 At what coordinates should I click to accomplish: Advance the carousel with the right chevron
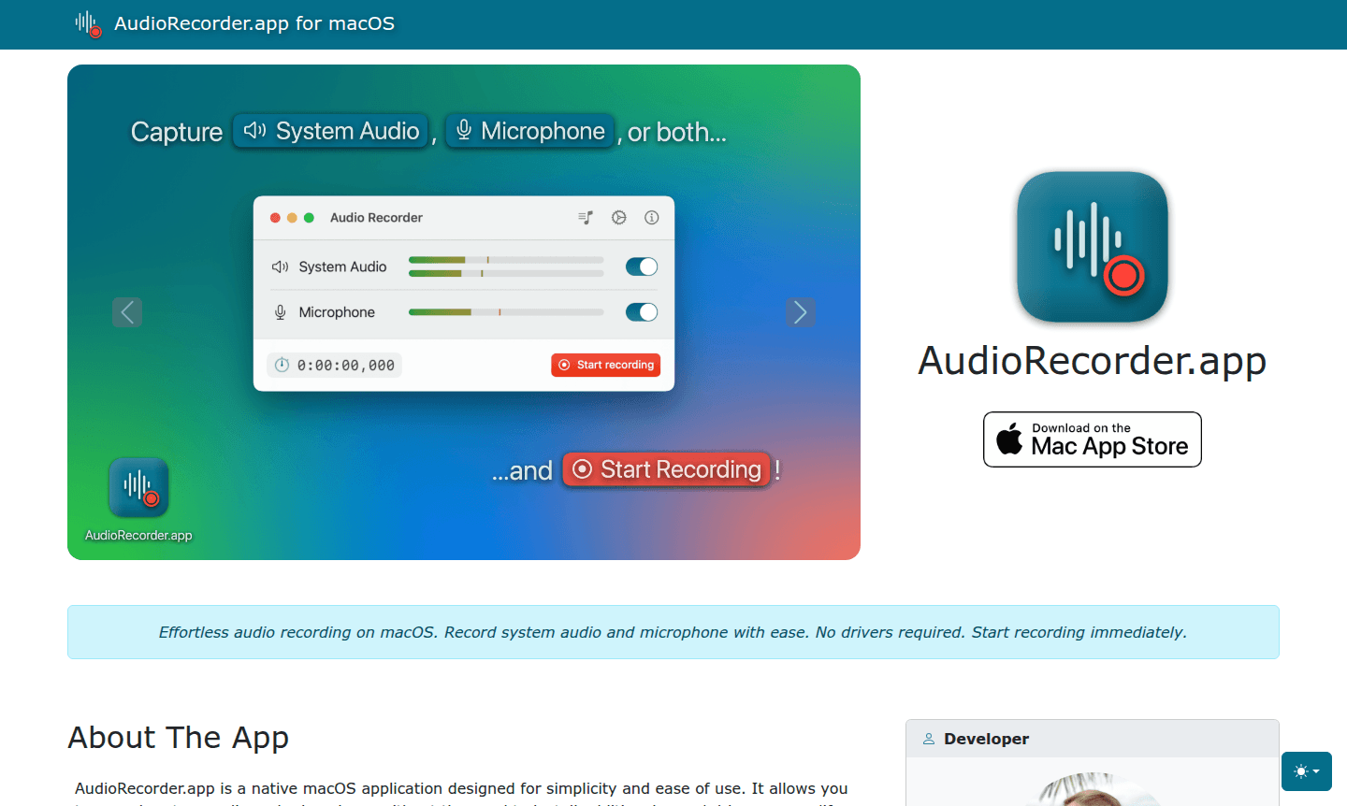800,311
